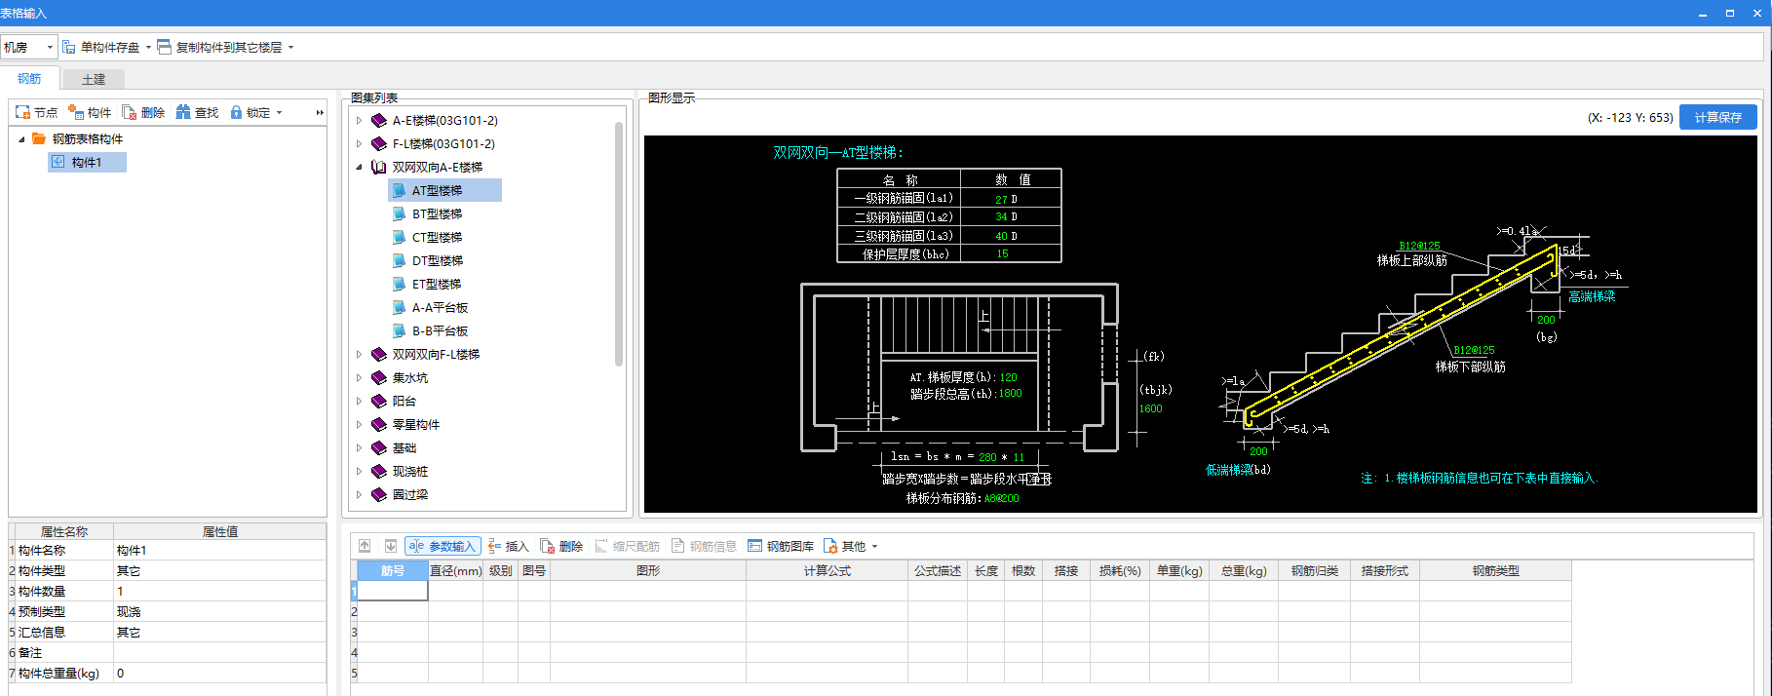The image size is (1772, 696).
Task: Click first 筋号 cell in row 1
Action: (393, 591)
